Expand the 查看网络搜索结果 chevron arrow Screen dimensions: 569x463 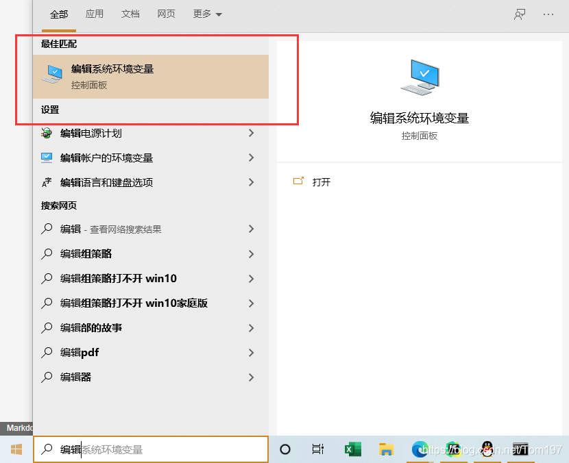(251, 229)
